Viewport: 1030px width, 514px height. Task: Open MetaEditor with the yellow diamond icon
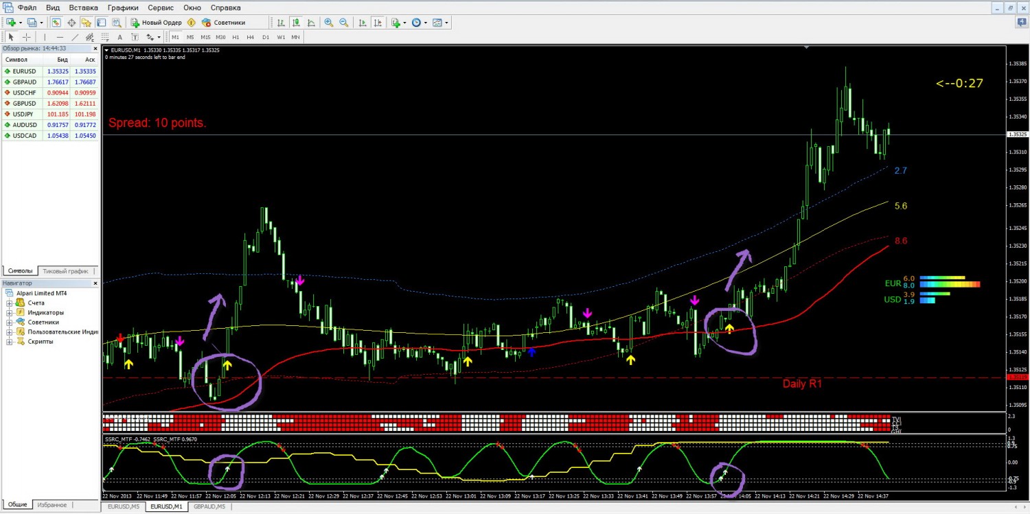(x=192, y=23)
